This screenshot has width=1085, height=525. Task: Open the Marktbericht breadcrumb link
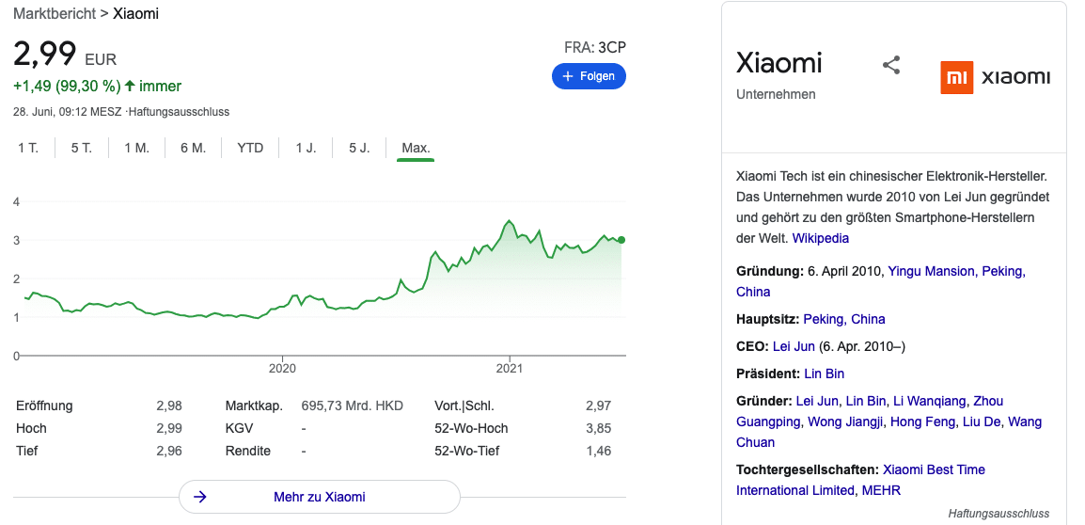[55, 14]
